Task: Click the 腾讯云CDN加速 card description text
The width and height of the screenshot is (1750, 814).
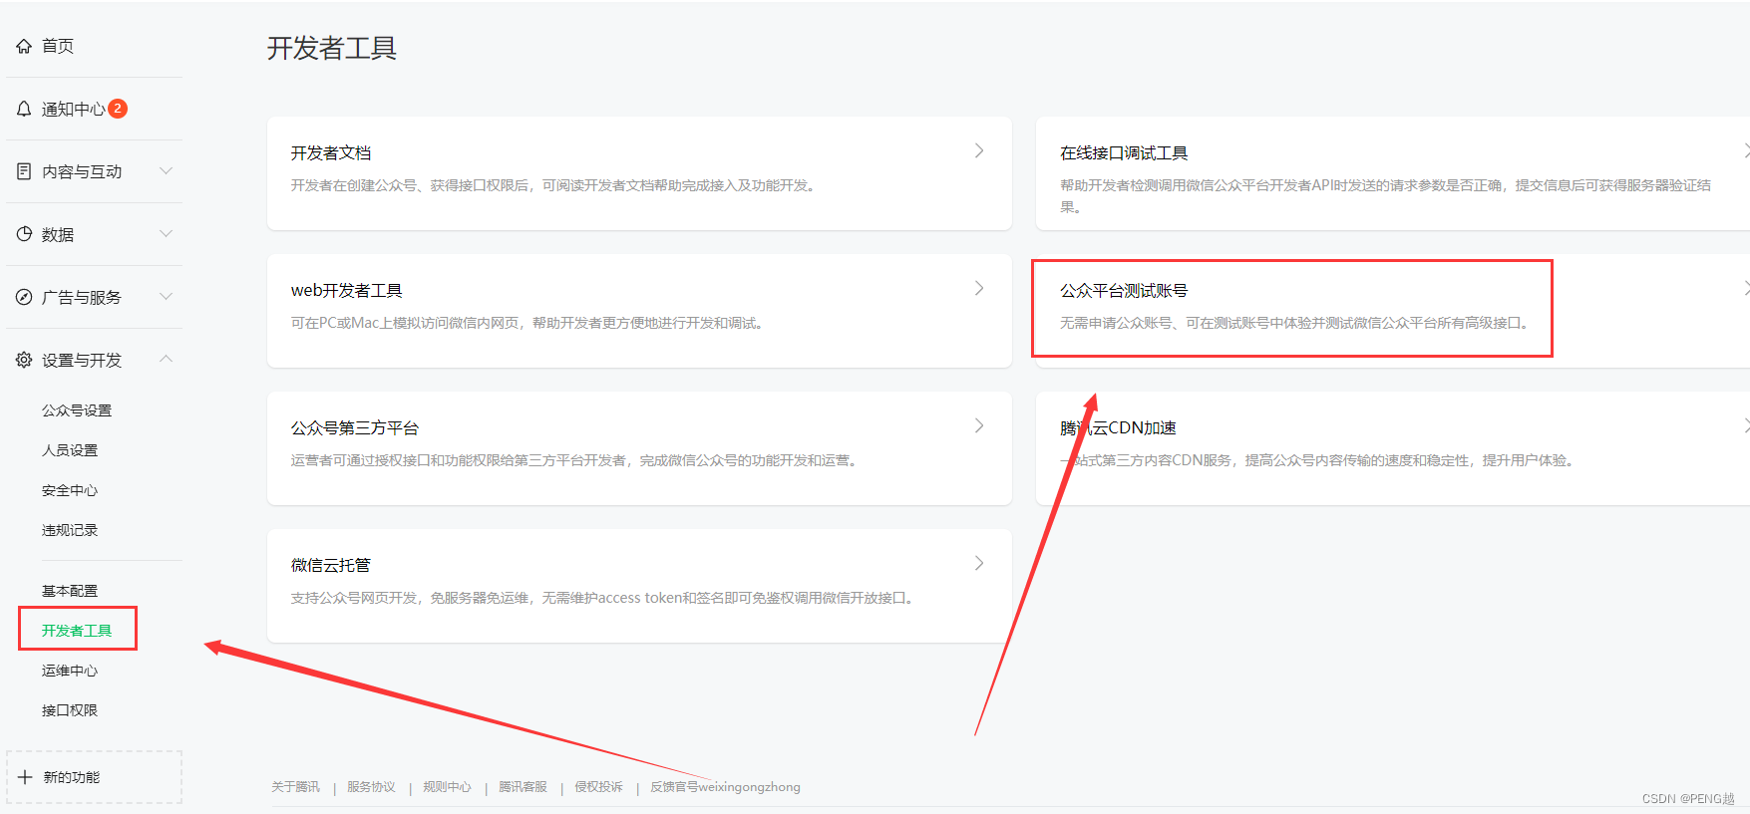Action: point(1319,460)
